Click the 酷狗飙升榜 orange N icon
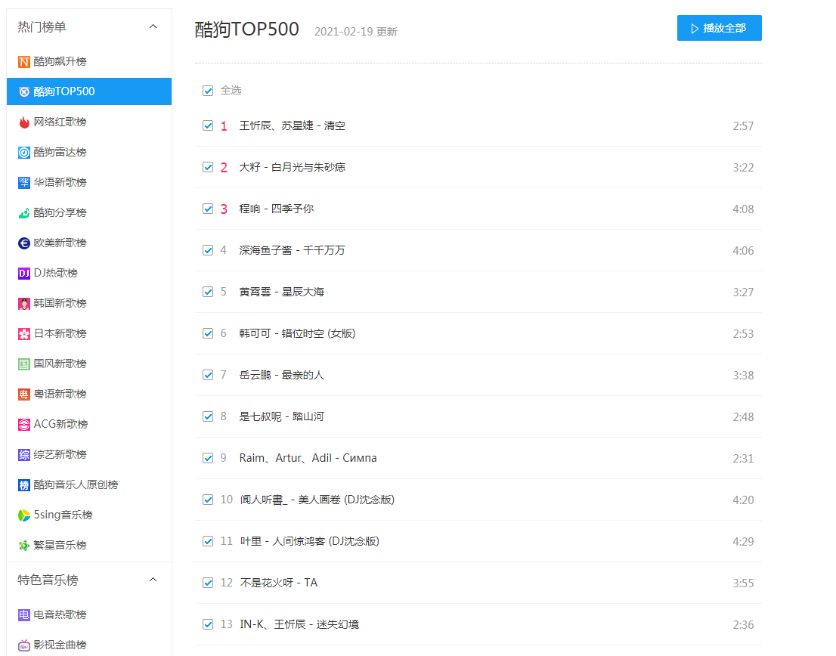The height and width of the screenshot is (656, 836). coord(24,62)
